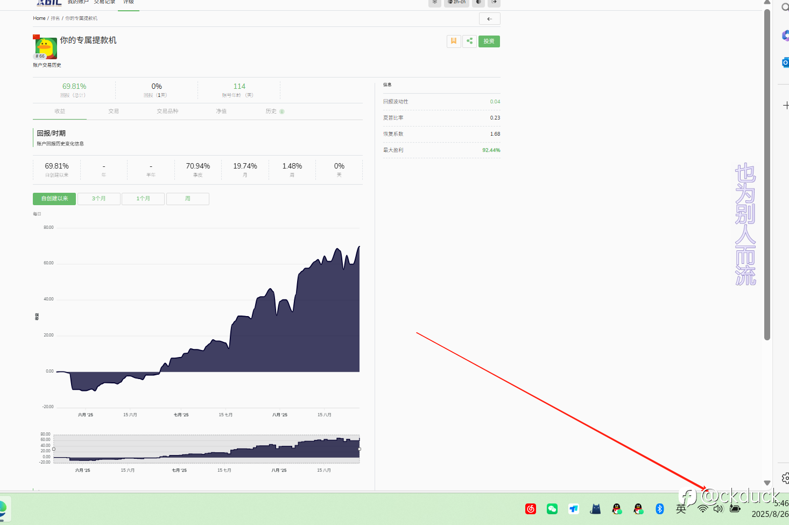This screenshot has height=525, width=789.
Task: Click the Bluetooth tray icon
Action: 660,509
